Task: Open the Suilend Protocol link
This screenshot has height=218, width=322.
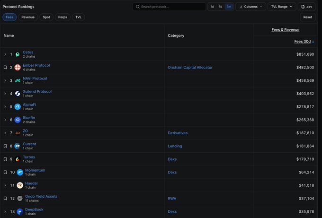Action: click(x=37, y=92)
